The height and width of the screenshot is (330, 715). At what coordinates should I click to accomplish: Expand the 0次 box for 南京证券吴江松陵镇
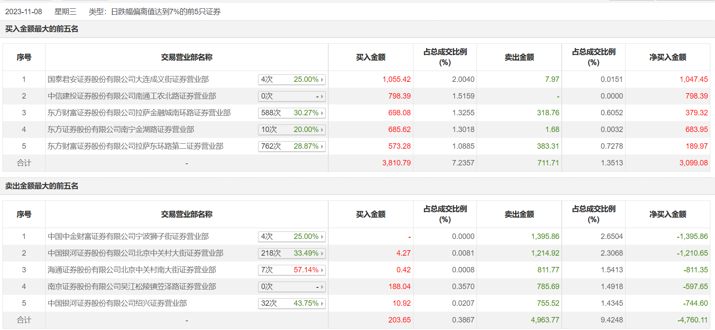click(x=292, y=287)
